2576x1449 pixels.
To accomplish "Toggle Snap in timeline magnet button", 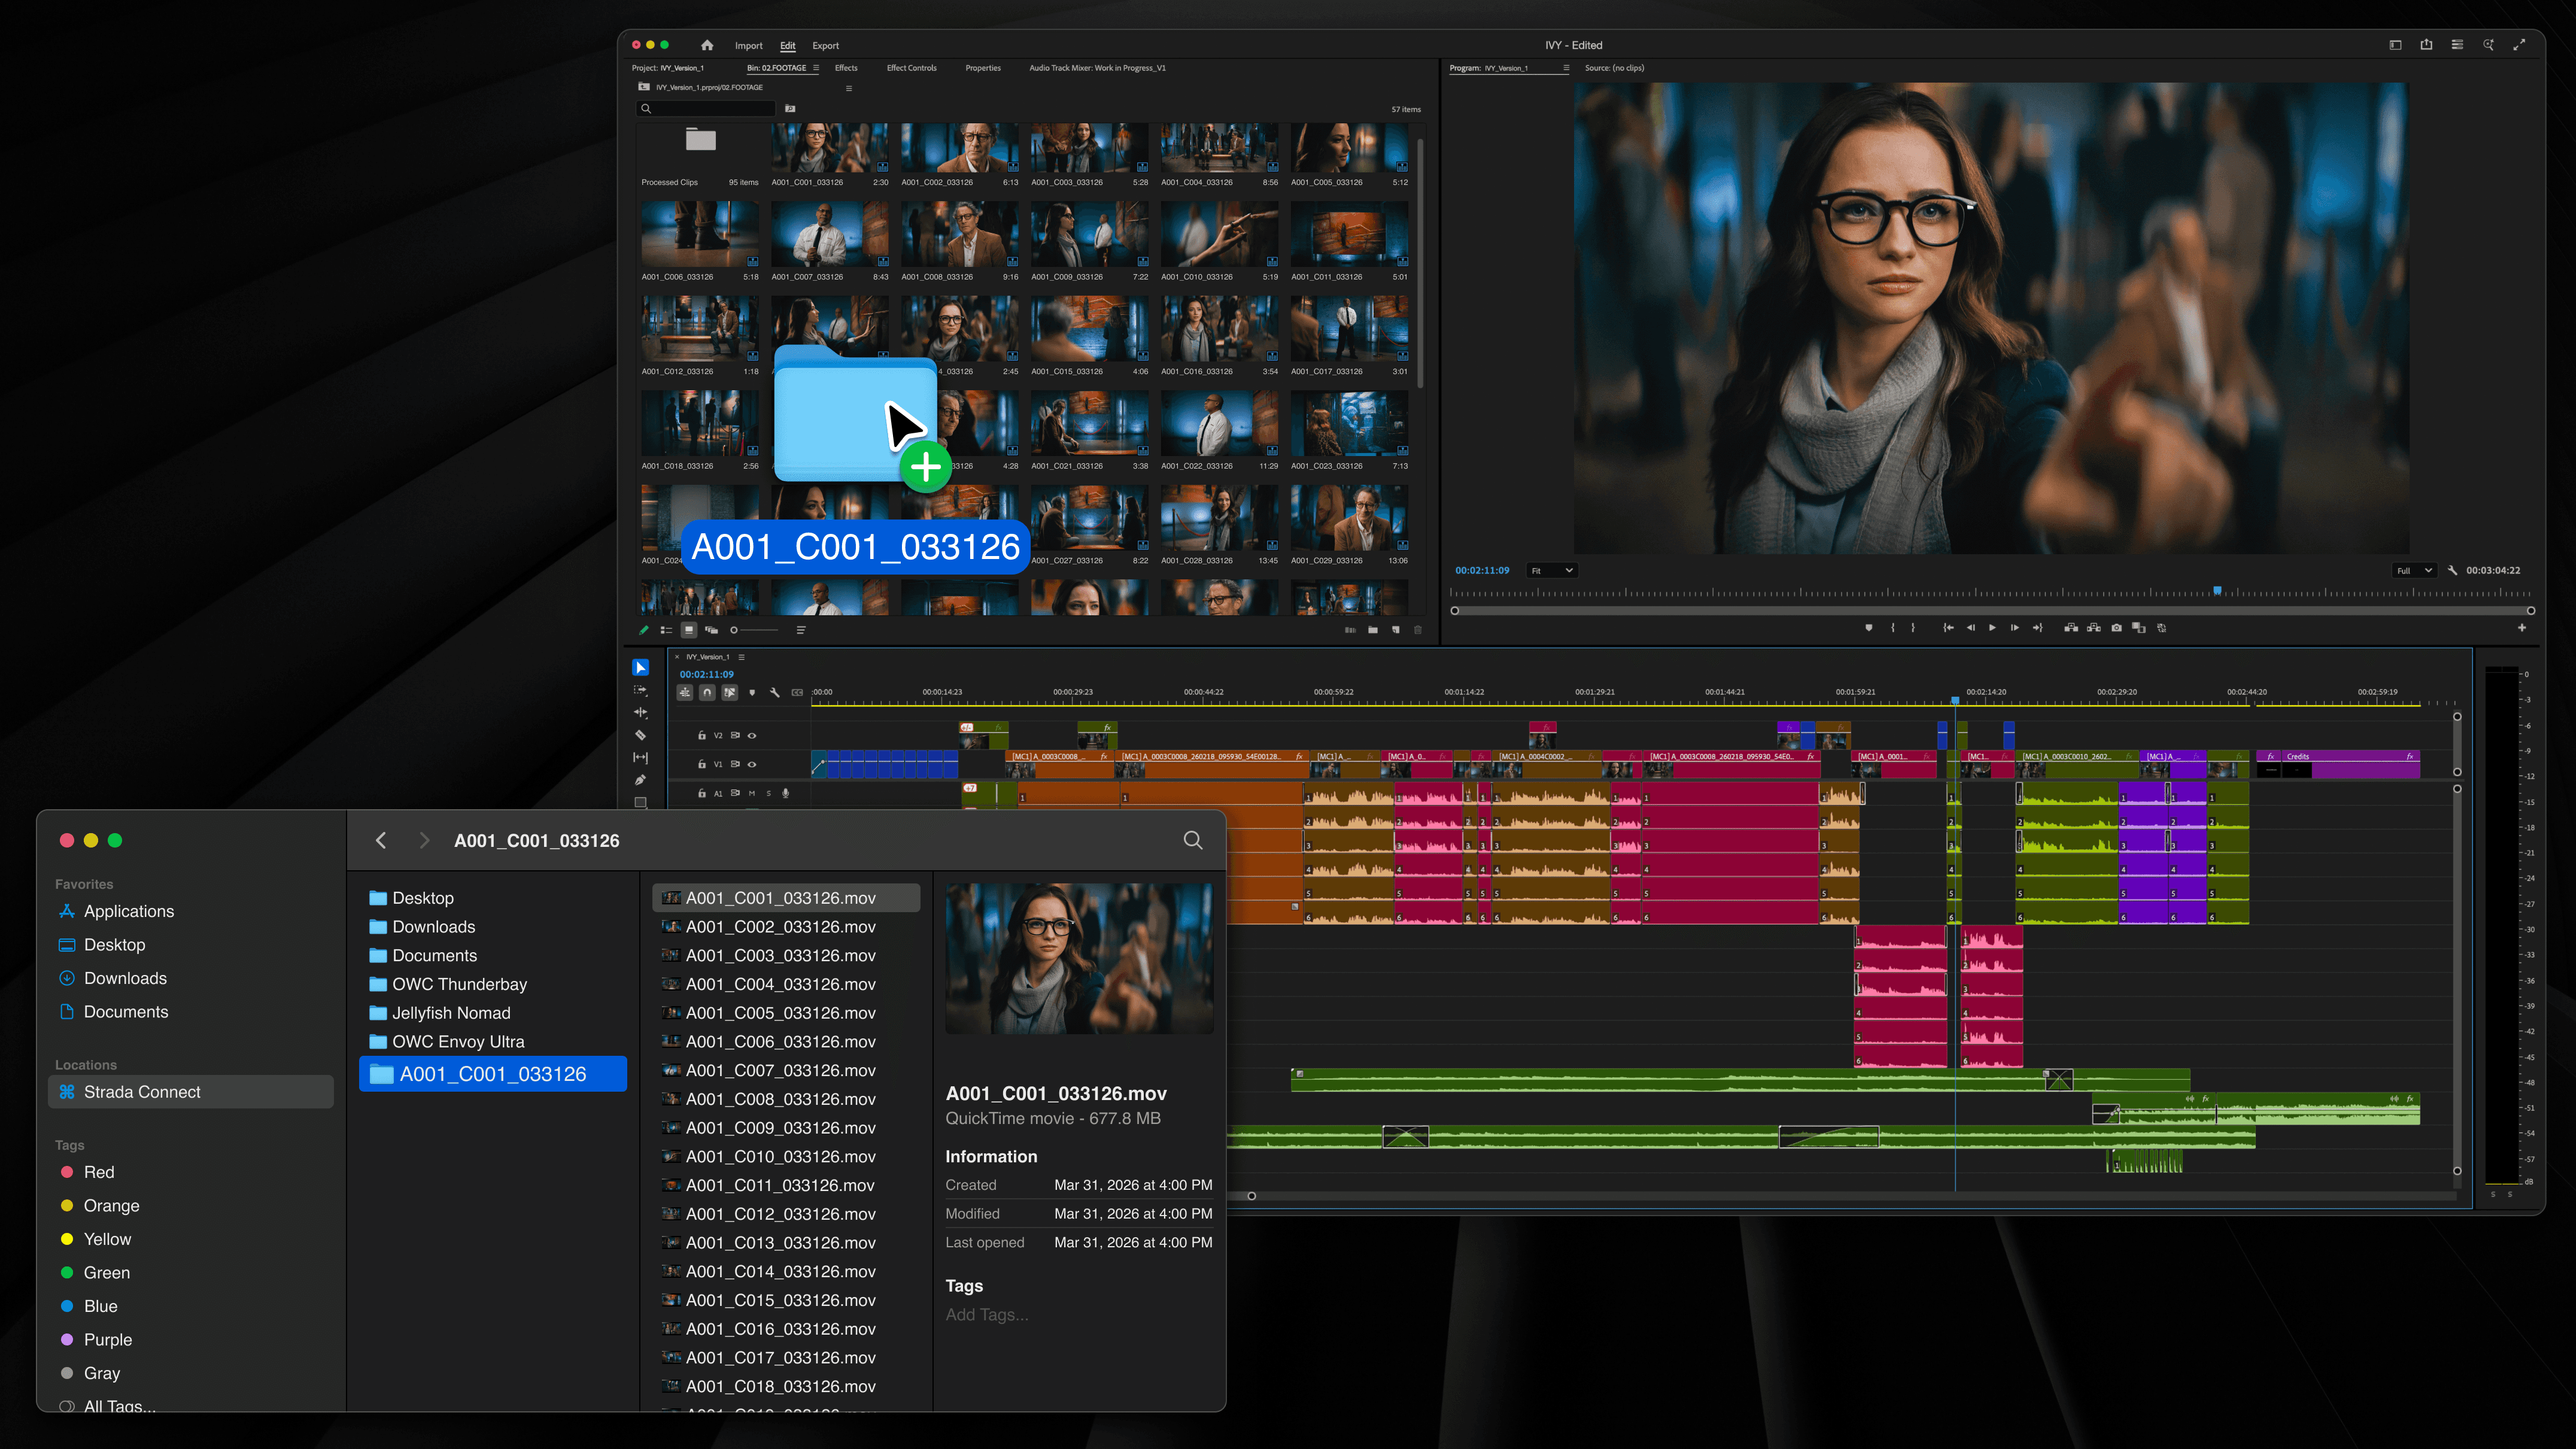I will click(x=707, y=692).
